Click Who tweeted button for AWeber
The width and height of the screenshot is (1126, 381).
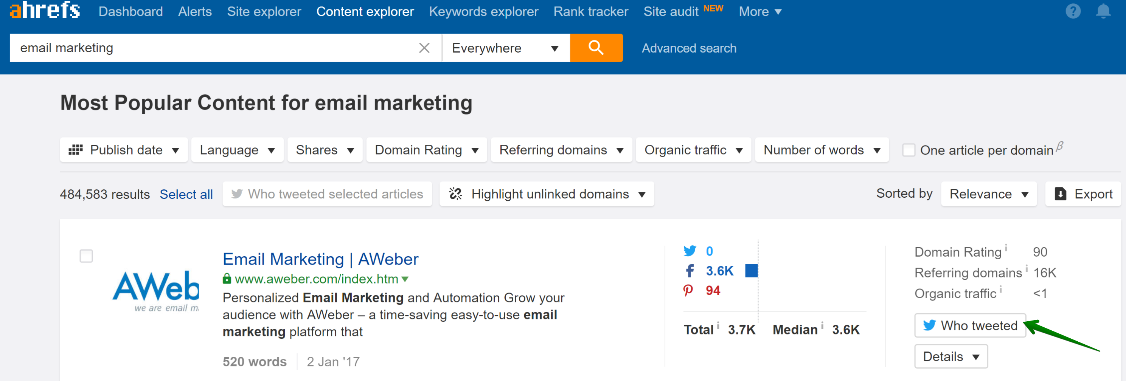970,325
